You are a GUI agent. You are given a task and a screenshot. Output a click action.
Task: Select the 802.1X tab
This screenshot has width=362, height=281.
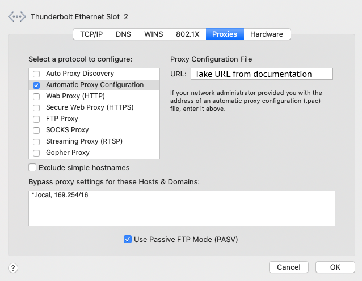pyautogui.click(x=187, y=34)
